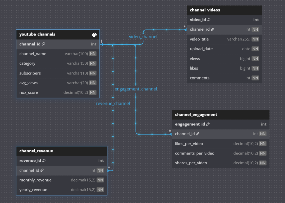Click varchar(100) type of channel_name
285x203 pixels.
(x=76, y=54)
